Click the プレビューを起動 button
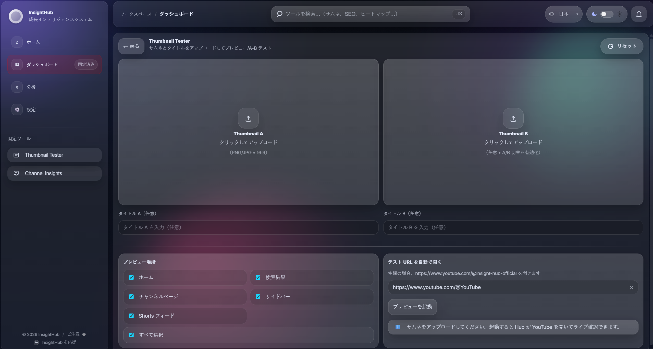This screenshot has width=653, height=349. [x=412, y=307]
